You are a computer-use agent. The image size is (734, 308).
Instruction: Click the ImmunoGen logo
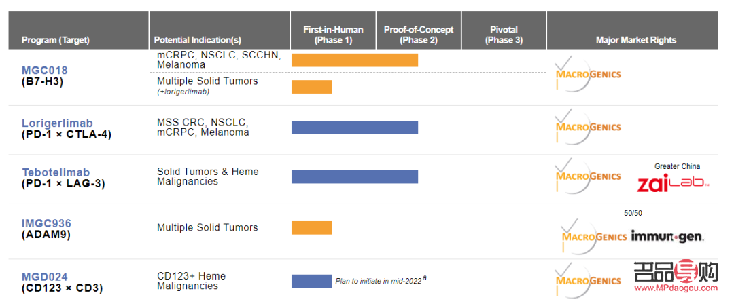pos(667,237)
